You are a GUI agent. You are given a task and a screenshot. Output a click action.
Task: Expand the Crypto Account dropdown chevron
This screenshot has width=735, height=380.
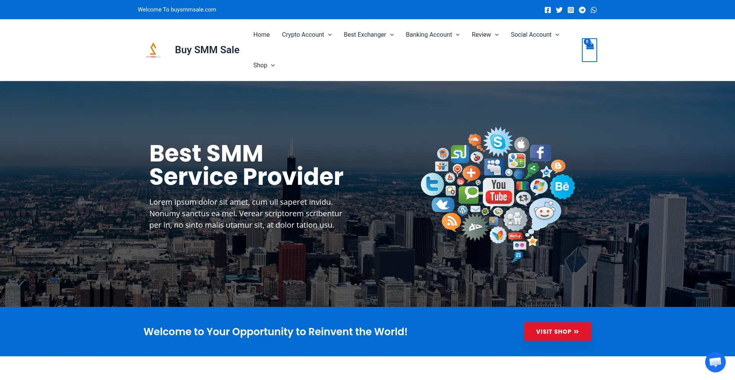point(330,35)
